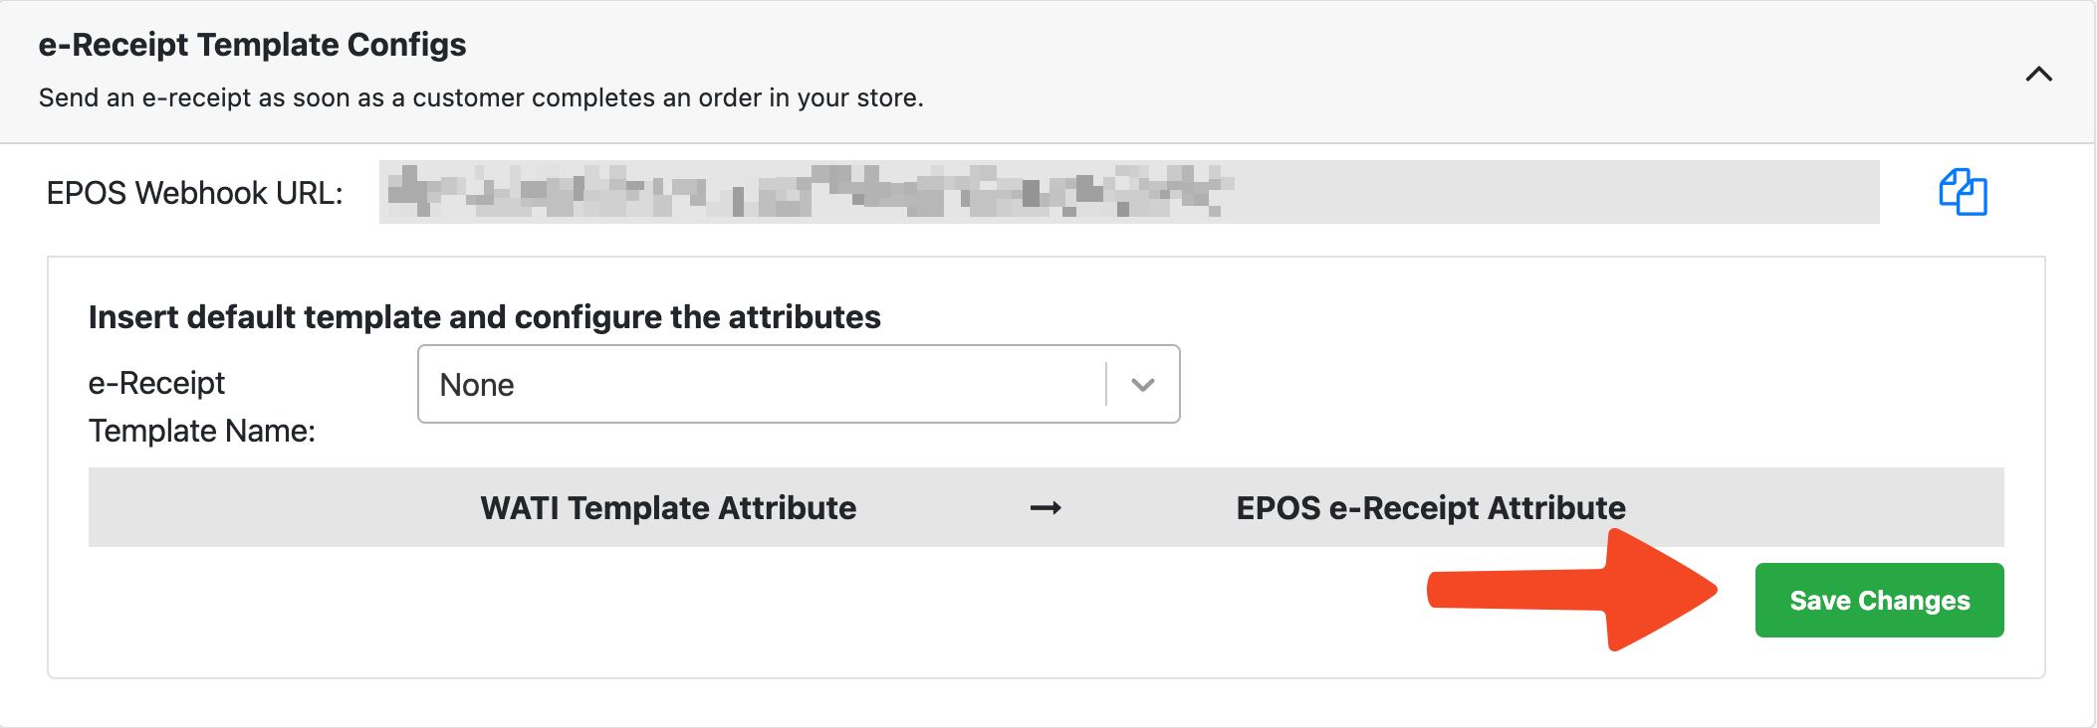Select the 'None' value in template selector
This screenshot has width=2097, height=728.
pos(477,385)
